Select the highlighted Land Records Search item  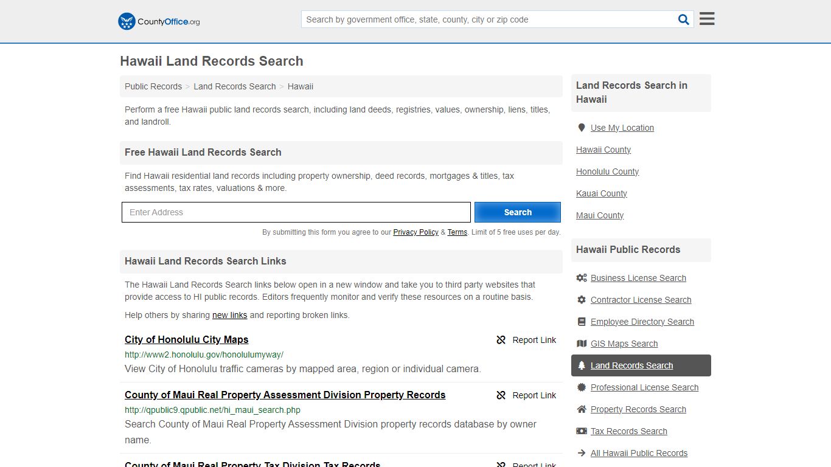[x=641, y=365]
